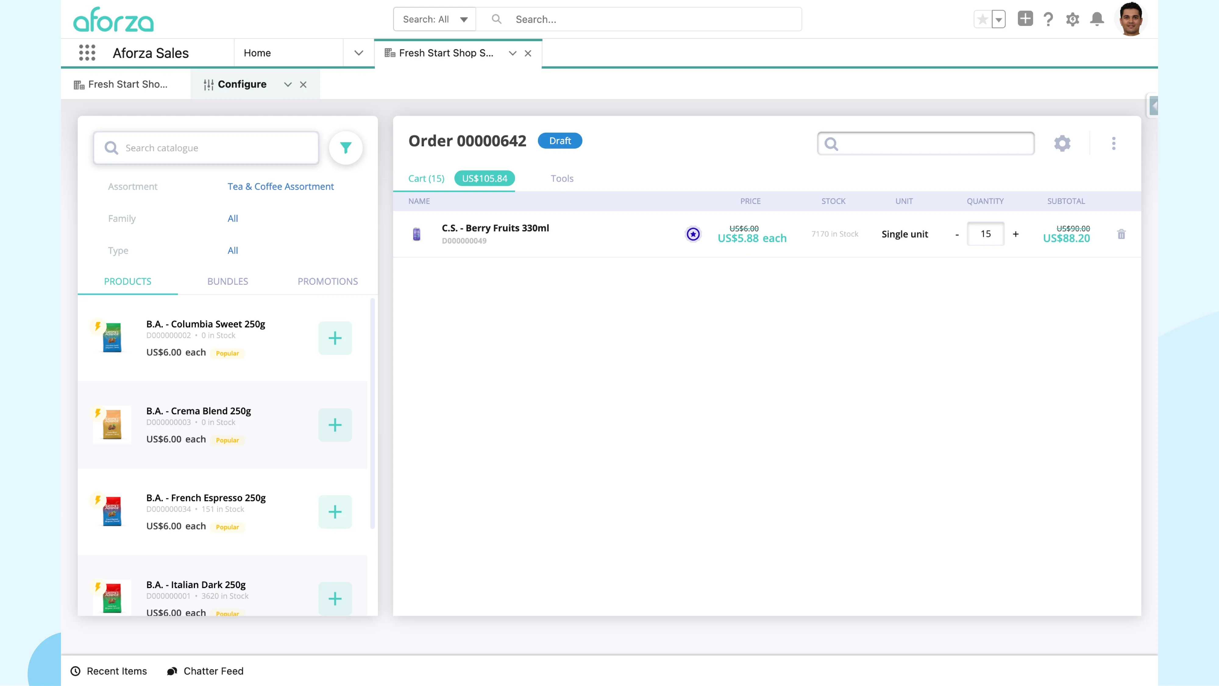Open the Setup gear icon in header
The image size is (1219, 686).
(x=1072, y=20)
